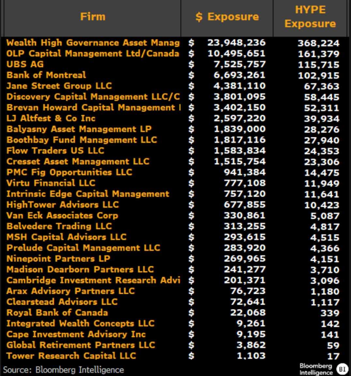Click the 941,384 exposure value
The image size is (351, 376).
click(x=245, y=172)
